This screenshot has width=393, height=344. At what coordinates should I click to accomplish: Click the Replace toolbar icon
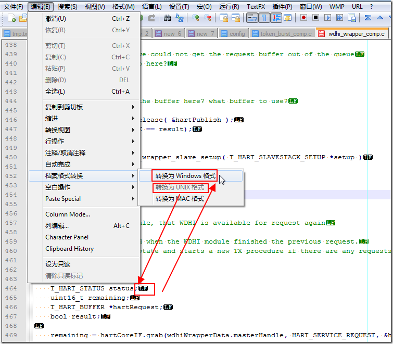(x=180, y=18)
